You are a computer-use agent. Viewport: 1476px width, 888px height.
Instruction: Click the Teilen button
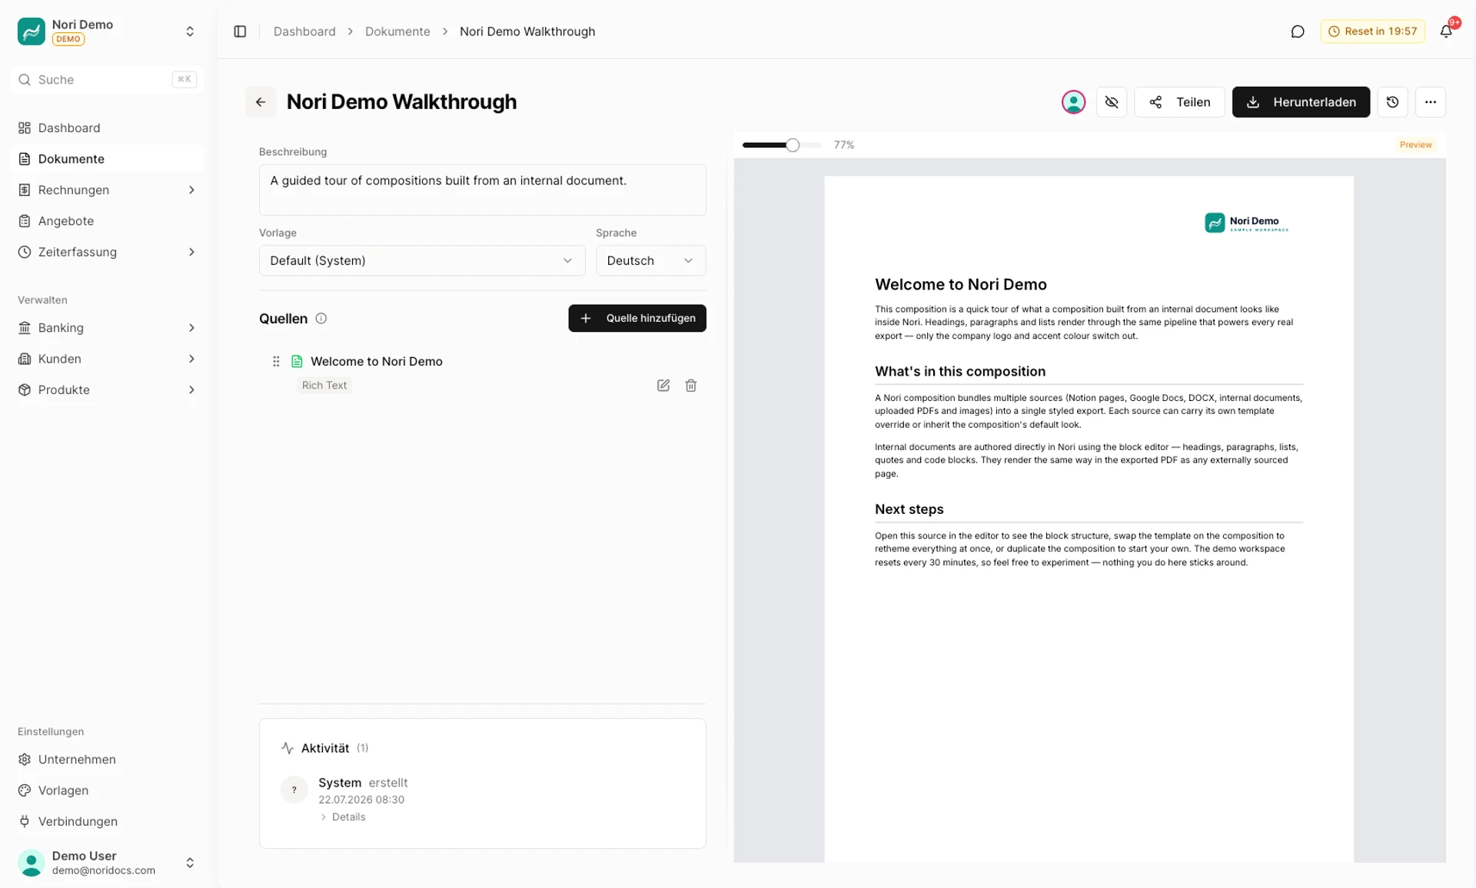click(1179, 102)
